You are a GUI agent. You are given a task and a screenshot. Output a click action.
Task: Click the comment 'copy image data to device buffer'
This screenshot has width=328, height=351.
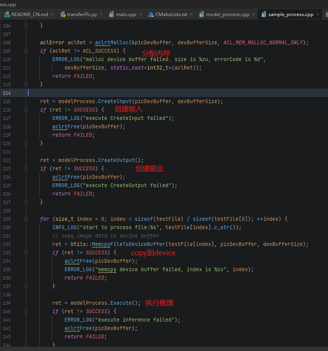pyautogui.click(x=106, y=236)
